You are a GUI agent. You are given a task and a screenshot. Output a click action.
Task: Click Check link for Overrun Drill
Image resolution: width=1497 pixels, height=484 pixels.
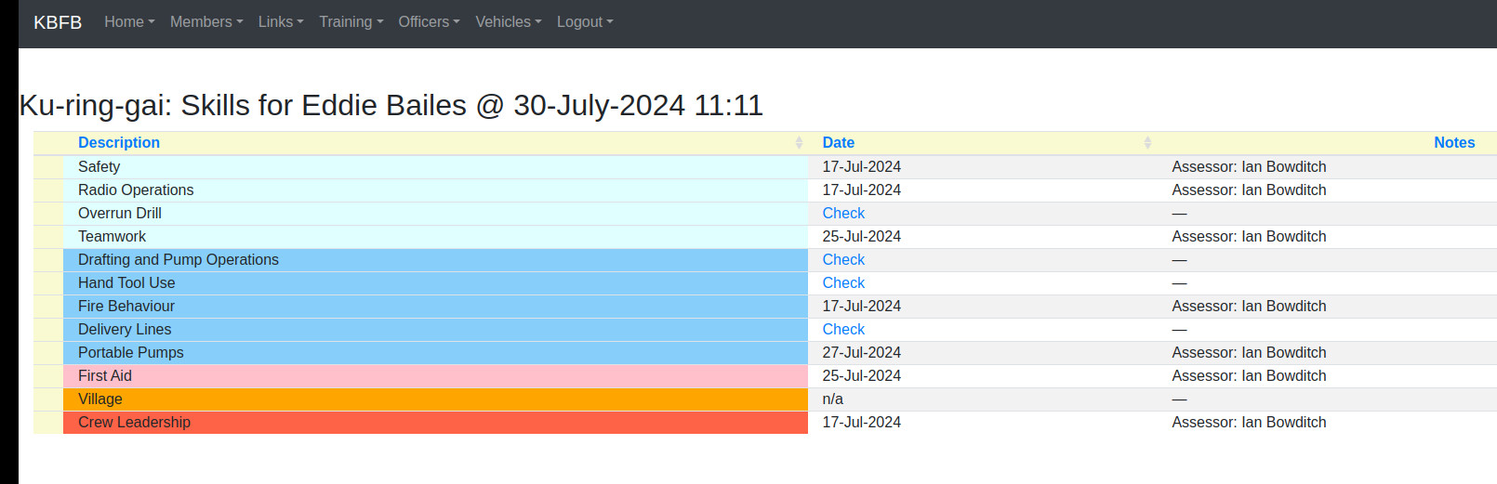[843, 214]
